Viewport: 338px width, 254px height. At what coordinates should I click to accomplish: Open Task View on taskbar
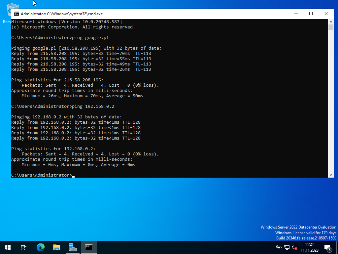pos(24,247)
